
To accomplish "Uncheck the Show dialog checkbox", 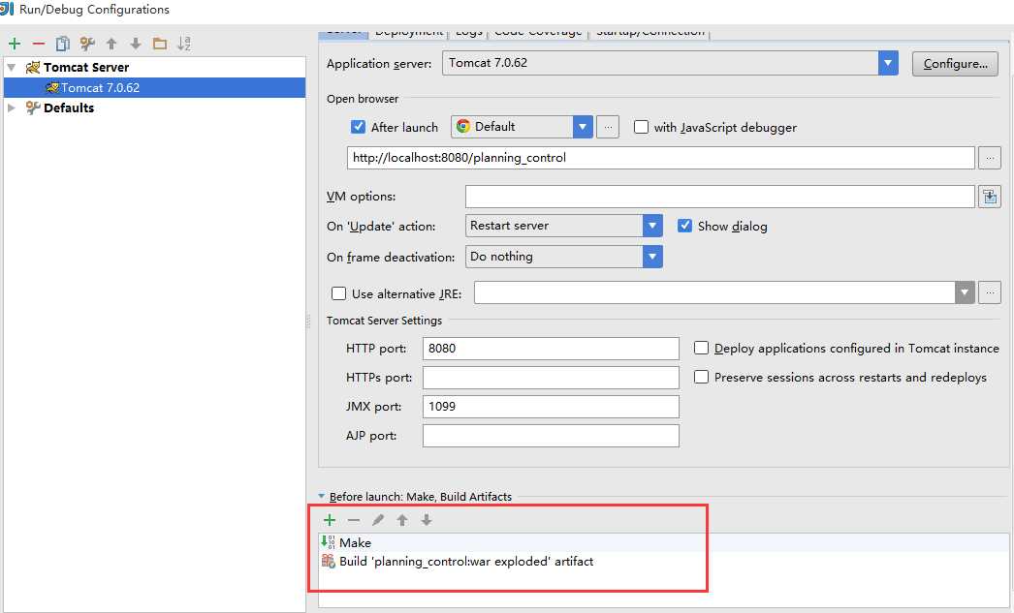I will pos(684,226).
